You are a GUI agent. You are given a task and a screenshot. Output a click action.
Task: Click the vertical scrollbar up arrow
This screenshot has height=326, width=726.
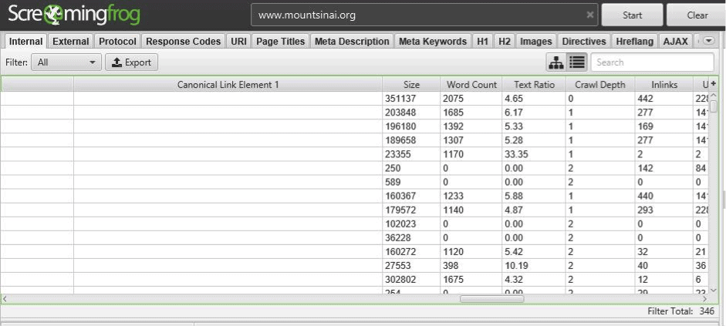(714, 96)
